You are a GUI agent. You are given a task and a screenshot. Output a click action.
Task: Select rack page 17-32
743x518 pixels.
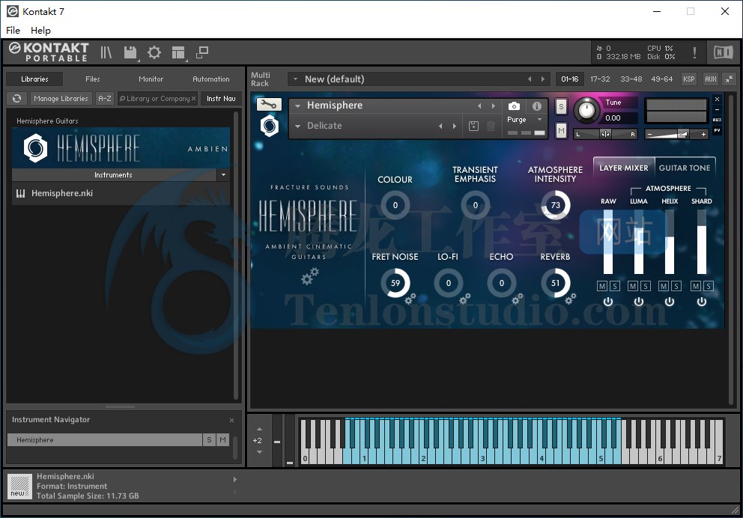click(600, 79)
